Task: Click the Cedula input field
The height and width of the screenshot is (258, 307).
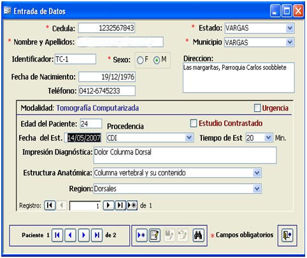Action: point(106,28)
